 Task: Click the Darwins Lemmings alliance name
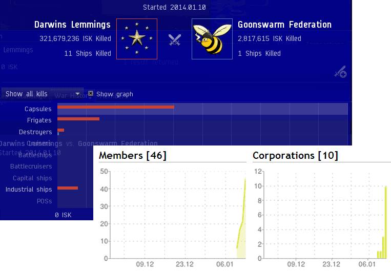(72, 25)
